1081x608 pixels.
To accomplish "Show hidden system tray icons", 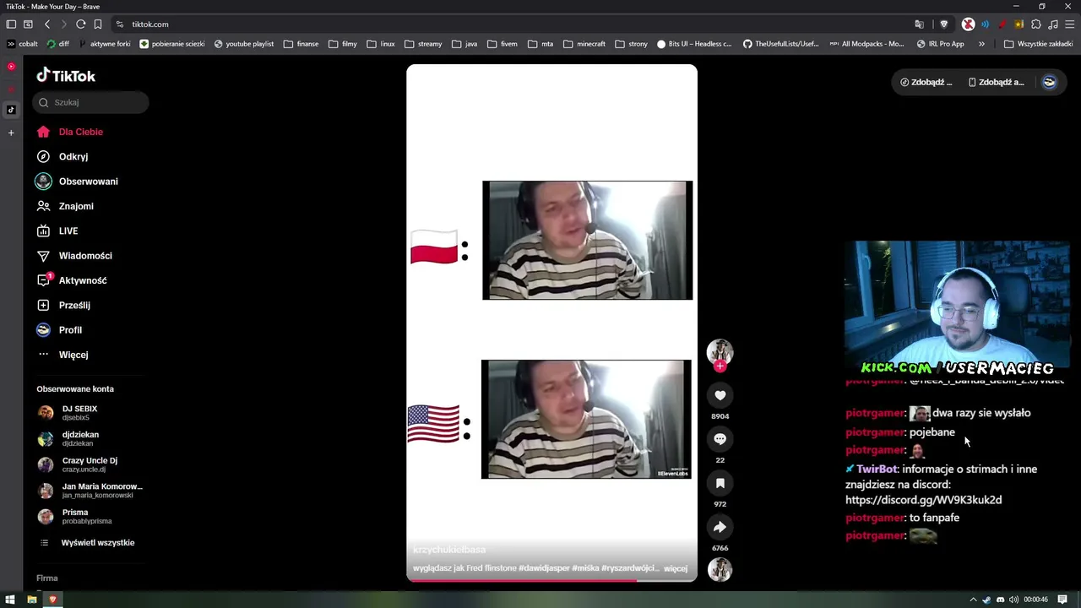I will pos(973,600).
